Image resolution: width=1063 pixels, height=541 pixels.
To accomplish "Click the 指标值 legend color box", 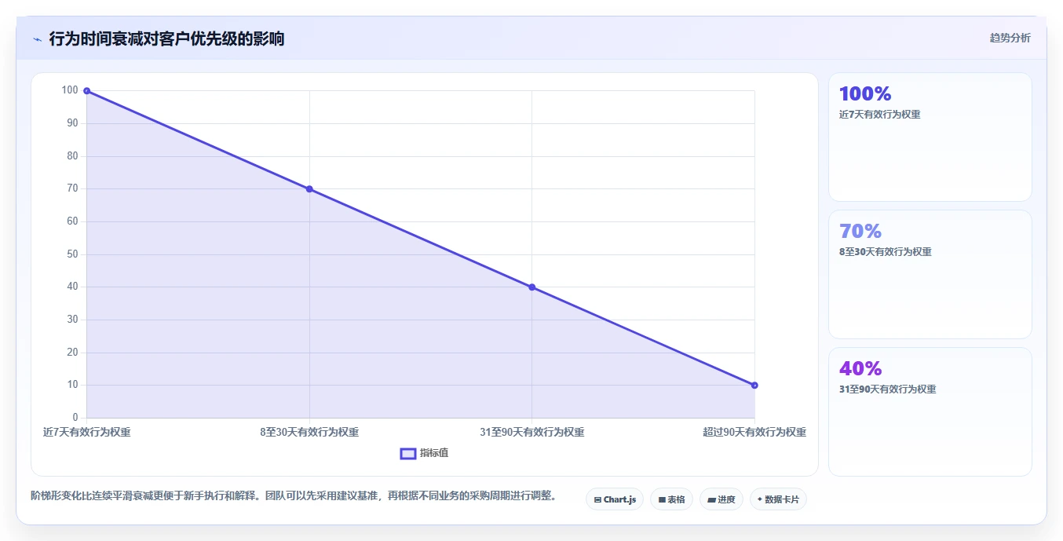I will tap(408, 453).
